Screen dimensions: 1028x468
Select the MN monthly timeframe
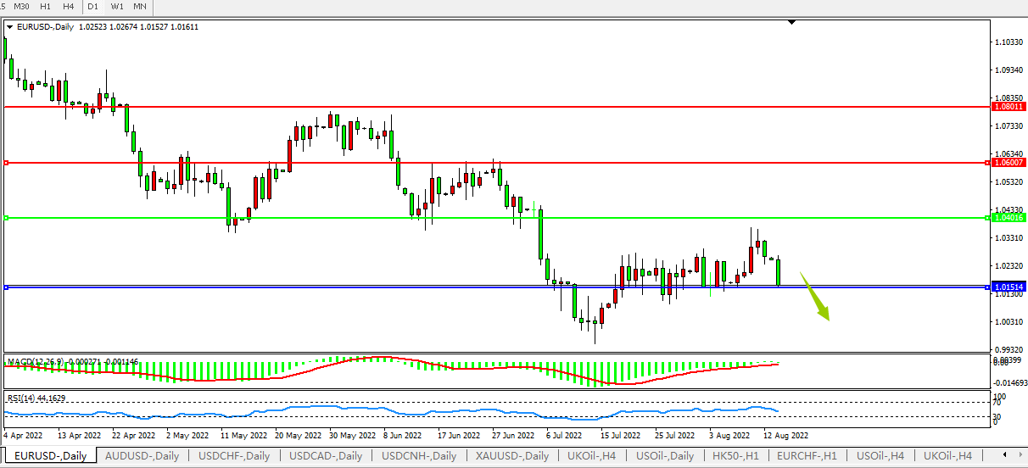coord(139,6)
